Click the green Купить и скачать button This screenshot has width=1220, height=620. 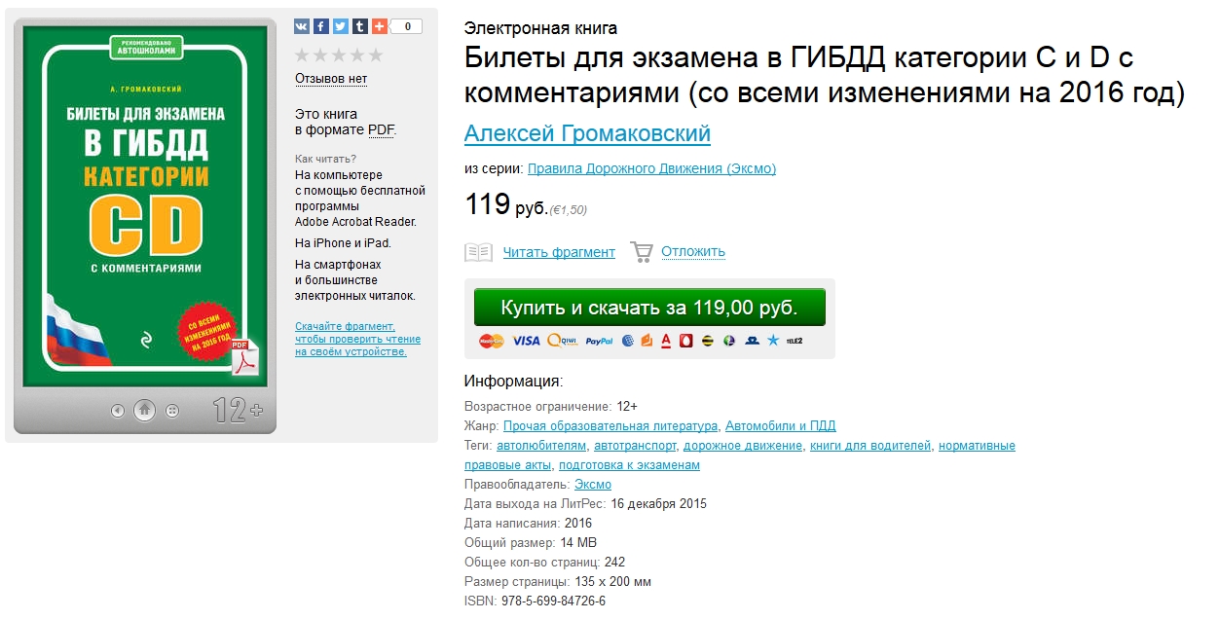pos(647,306)
